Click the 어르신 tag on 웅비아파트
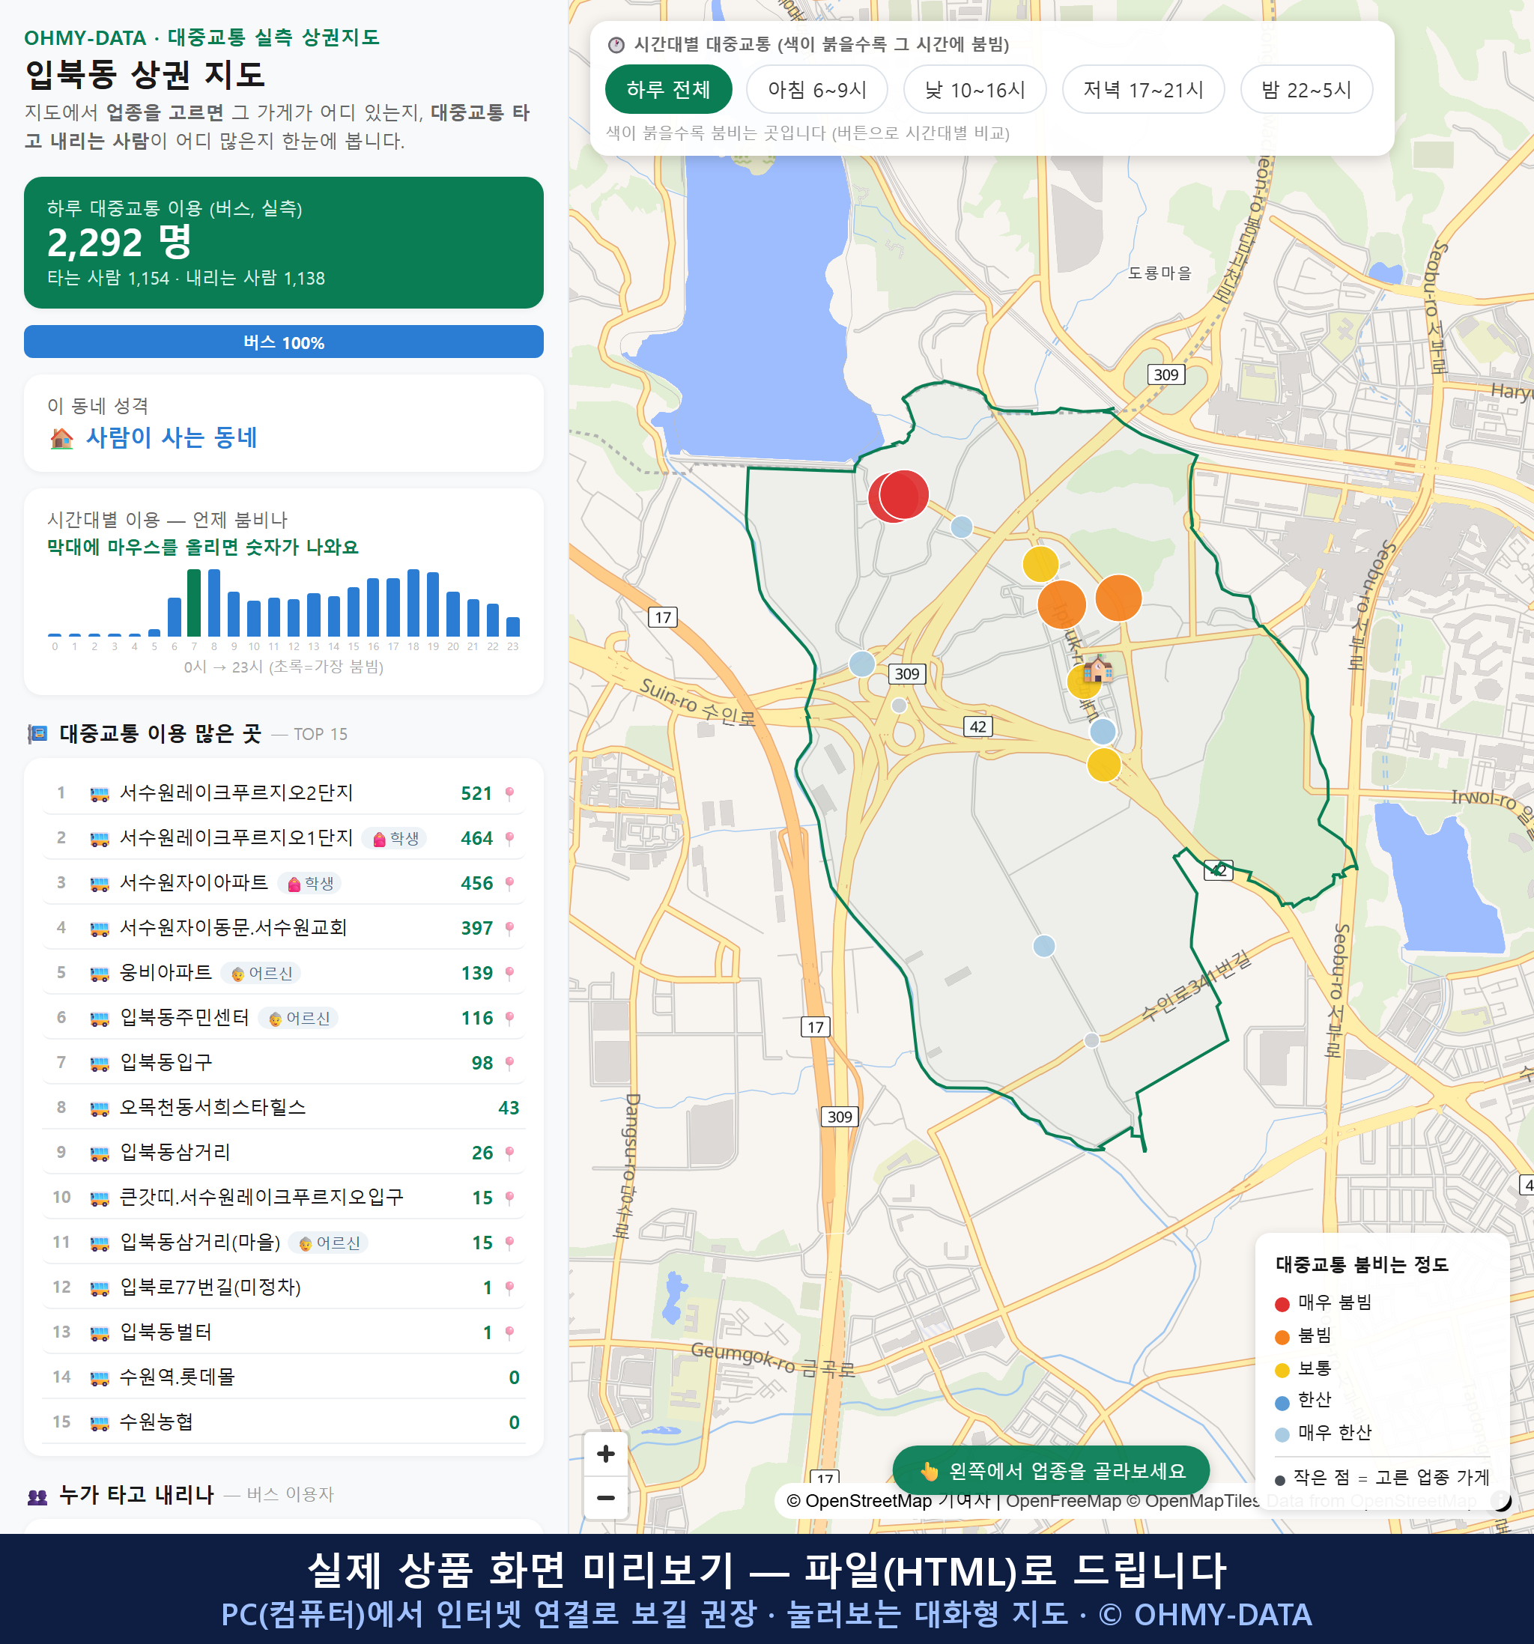 (x=261, y=974)
